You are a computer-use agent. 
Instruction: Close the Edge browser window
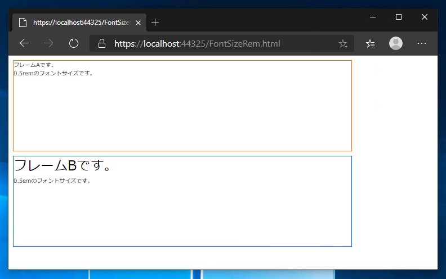[425, 17]
